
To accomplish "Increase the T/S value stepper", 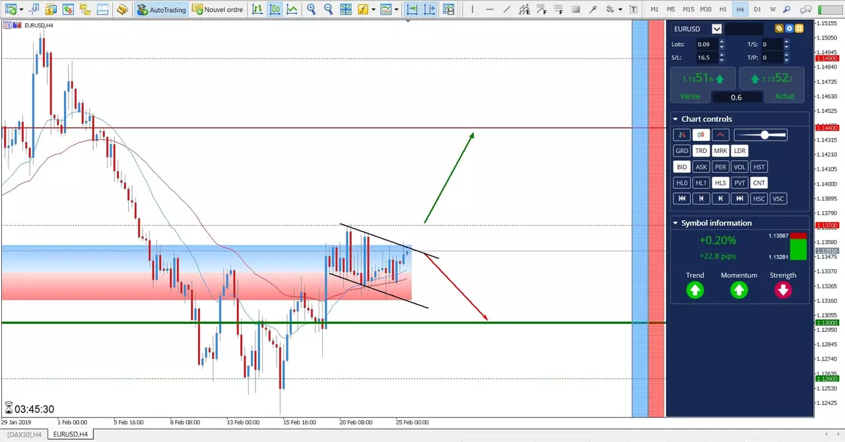I will click(x=786, y=42).
